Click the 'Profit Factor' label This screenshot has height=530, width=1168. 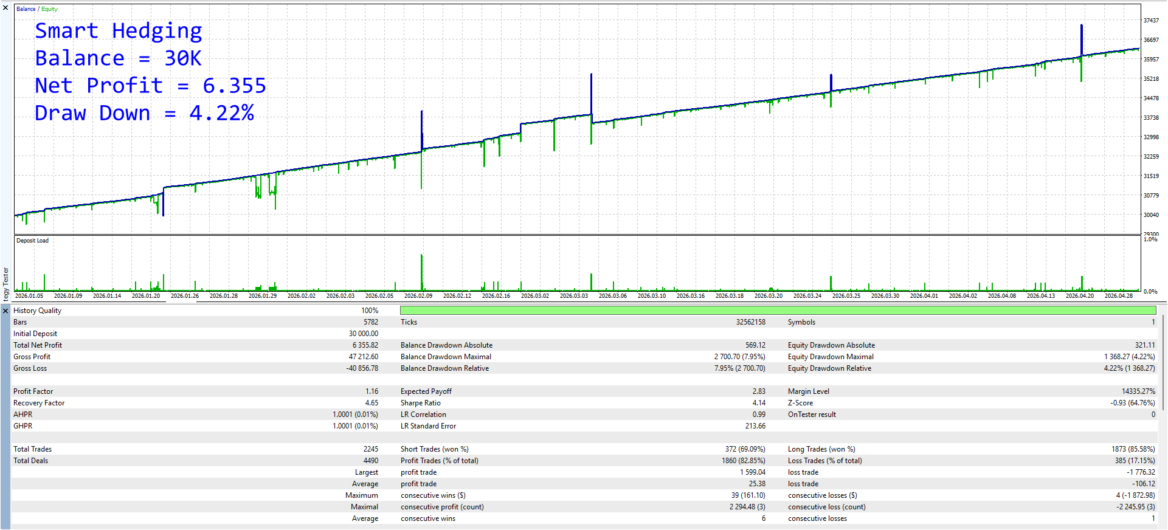pos(33,391)
